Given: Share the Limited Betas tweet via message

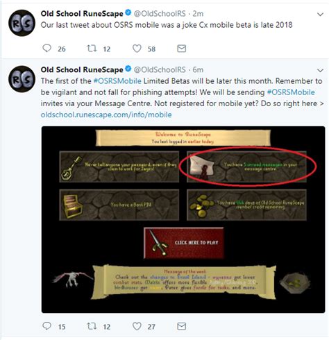Looking at the screenshot, I should pos(182,326).
